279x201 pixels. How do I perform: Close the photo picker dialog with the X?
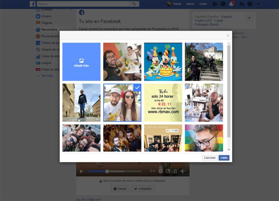228,35
